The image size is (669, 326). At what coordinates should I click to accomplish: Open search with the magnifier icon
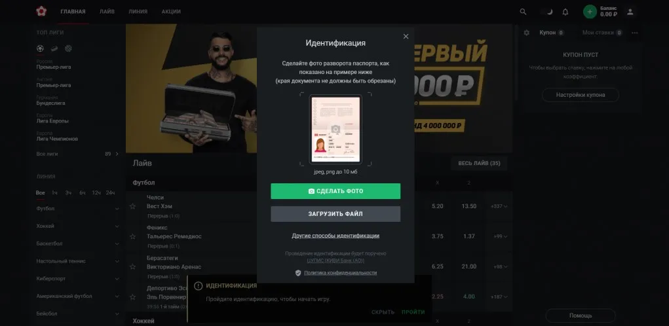523,12
